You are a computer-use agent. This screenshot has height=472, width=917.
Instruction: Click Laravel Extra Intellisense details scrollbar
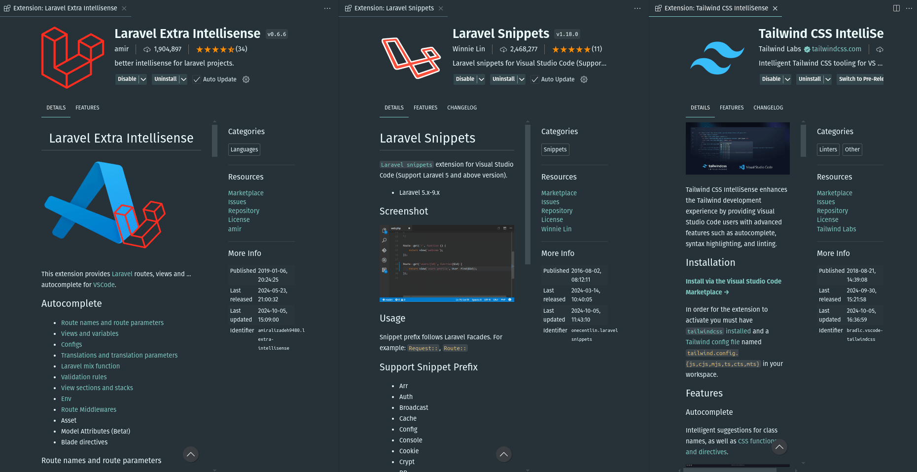pyautogui.click(x=214, y=141)
